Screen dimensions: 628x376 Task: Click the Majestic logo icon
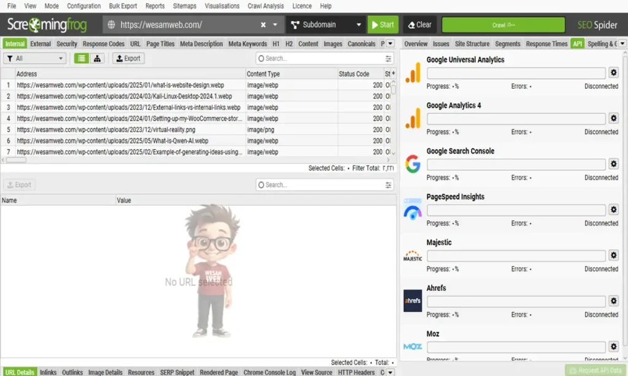412,255
